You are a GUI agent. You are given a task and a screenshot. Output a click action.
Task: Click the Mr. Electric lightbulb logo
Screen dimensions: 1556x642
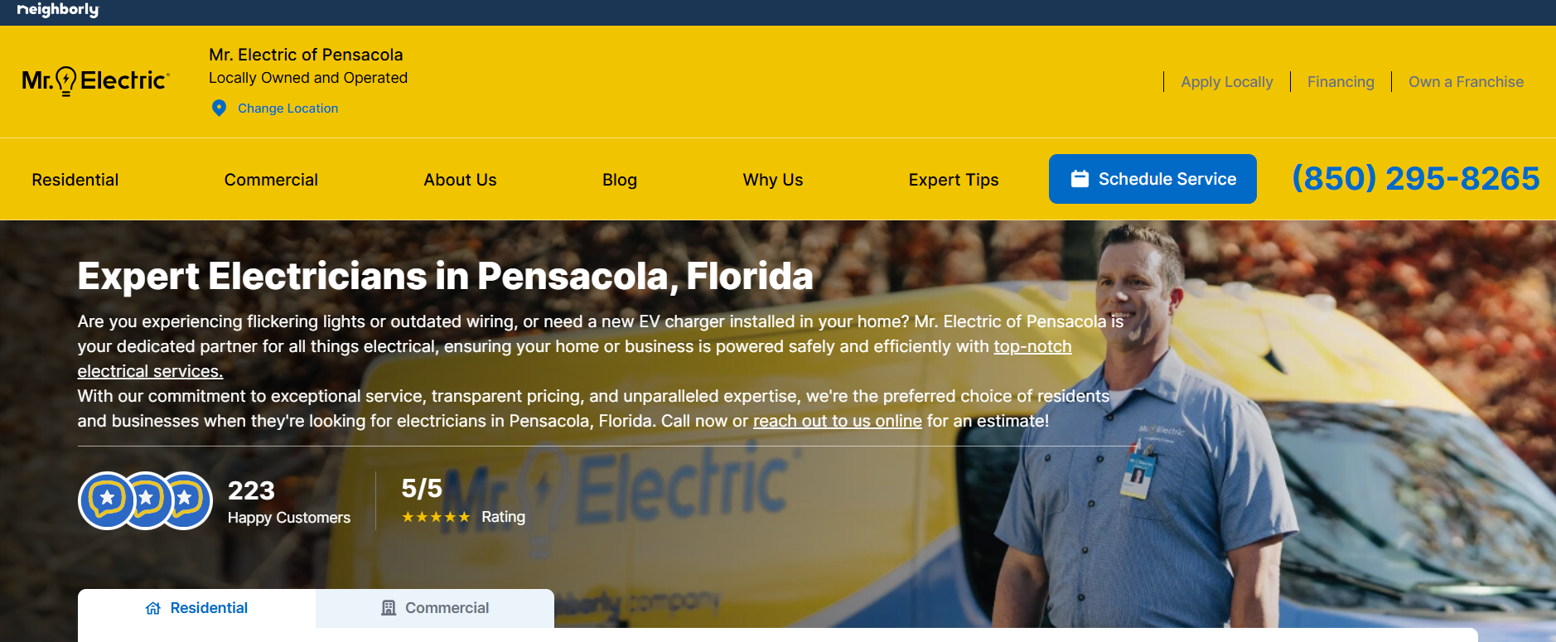[95, 81]
